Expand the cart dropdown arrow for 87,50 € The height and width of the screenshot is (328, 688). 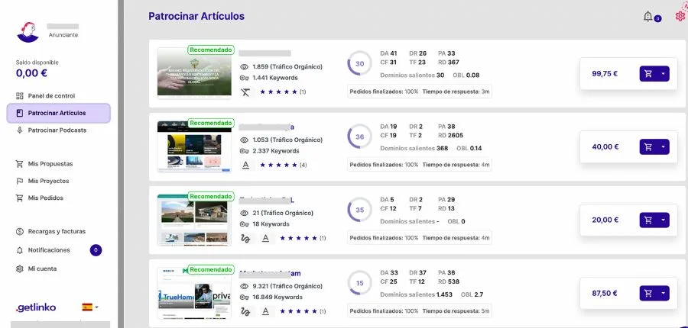(x=663, y=293)
